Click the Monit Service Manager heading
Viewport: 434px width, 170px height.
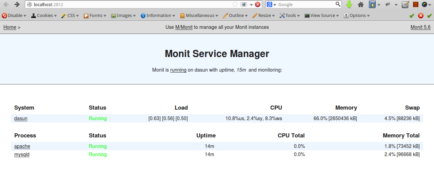pos(217,54)
